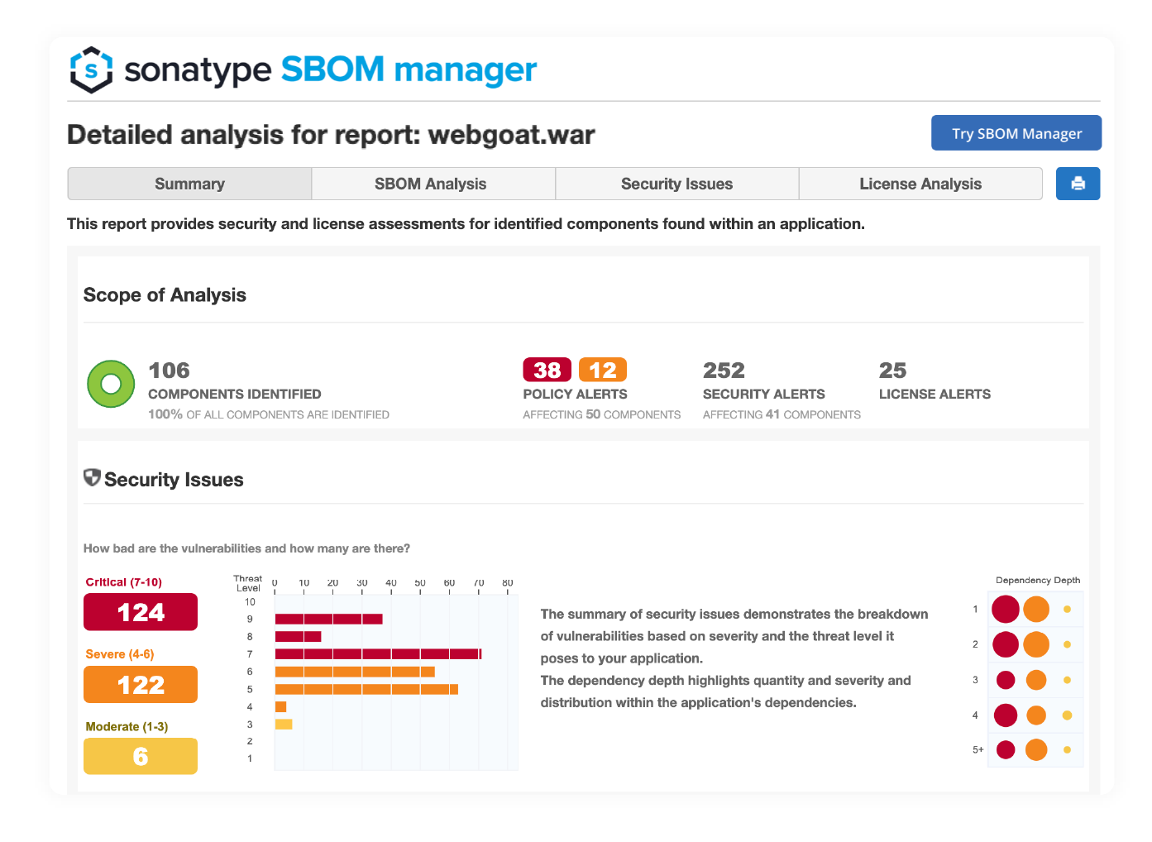
Task: Click the Sonatype hexagon logo icon
Action: 92,71
